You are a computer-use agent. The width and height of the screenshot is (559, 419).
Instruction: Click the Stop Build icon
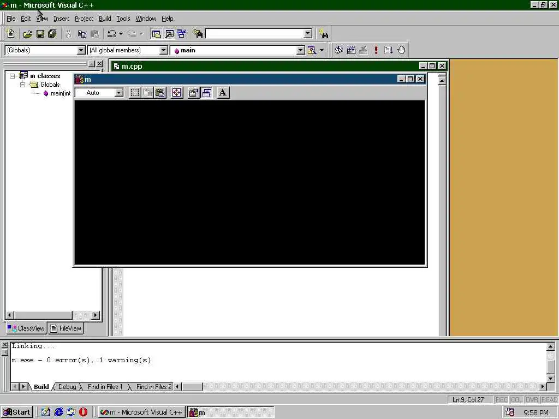(364, 50)
